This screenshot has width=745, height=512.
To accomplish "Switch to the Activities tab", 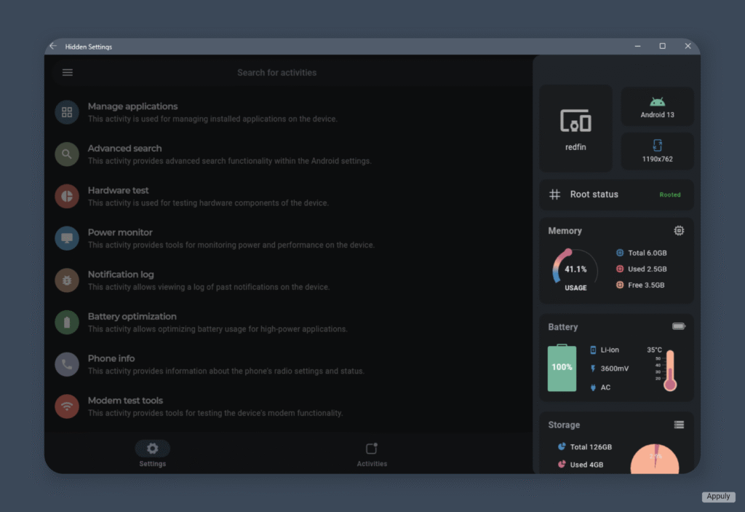I will point(372,454).
